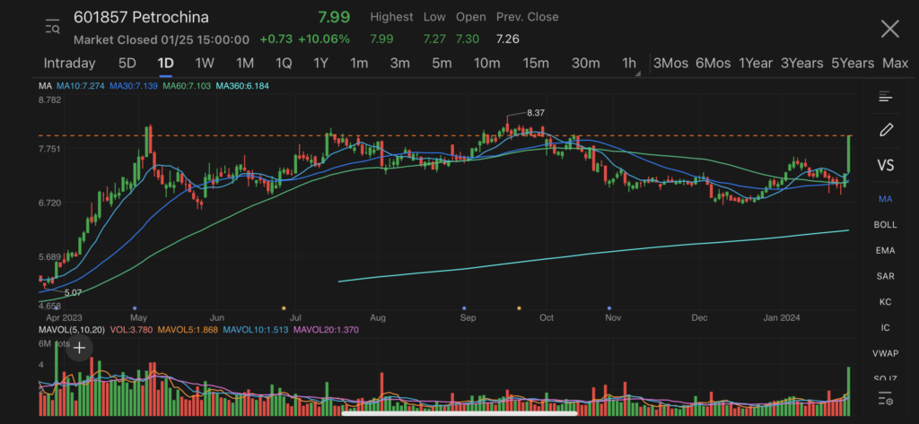Select the 1Q chart period
The image size is (919, 424).
284,64
